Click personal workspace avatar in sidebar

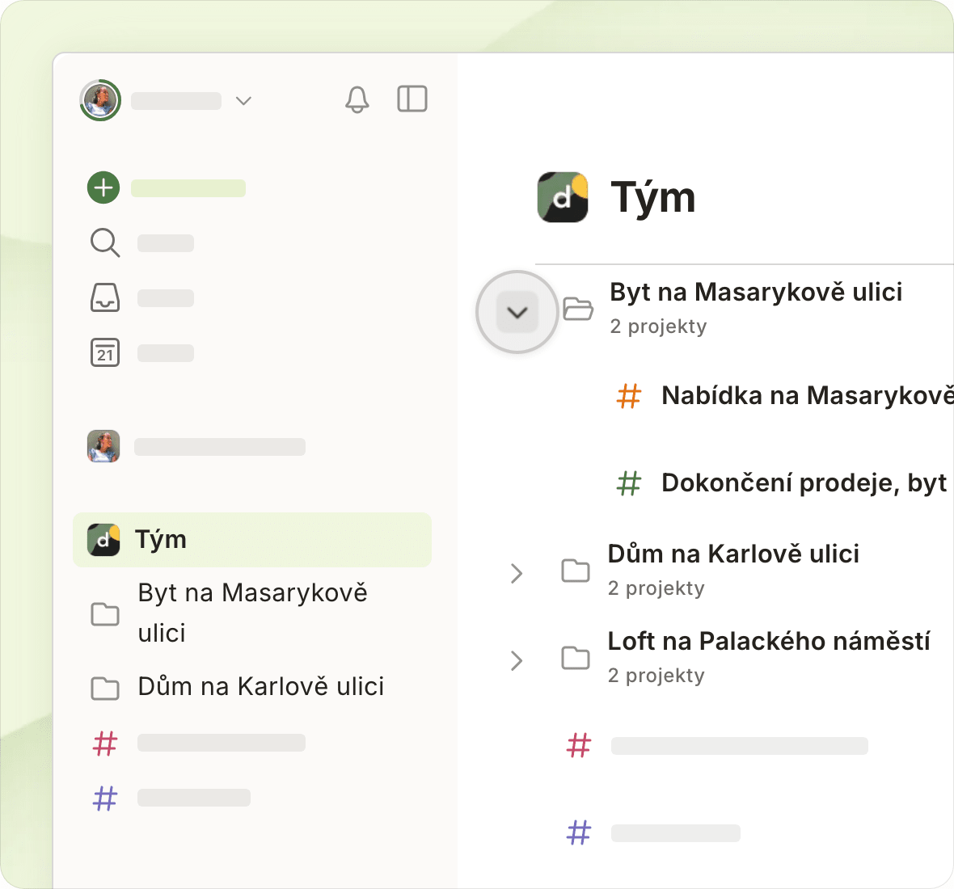tap(103, 446)
